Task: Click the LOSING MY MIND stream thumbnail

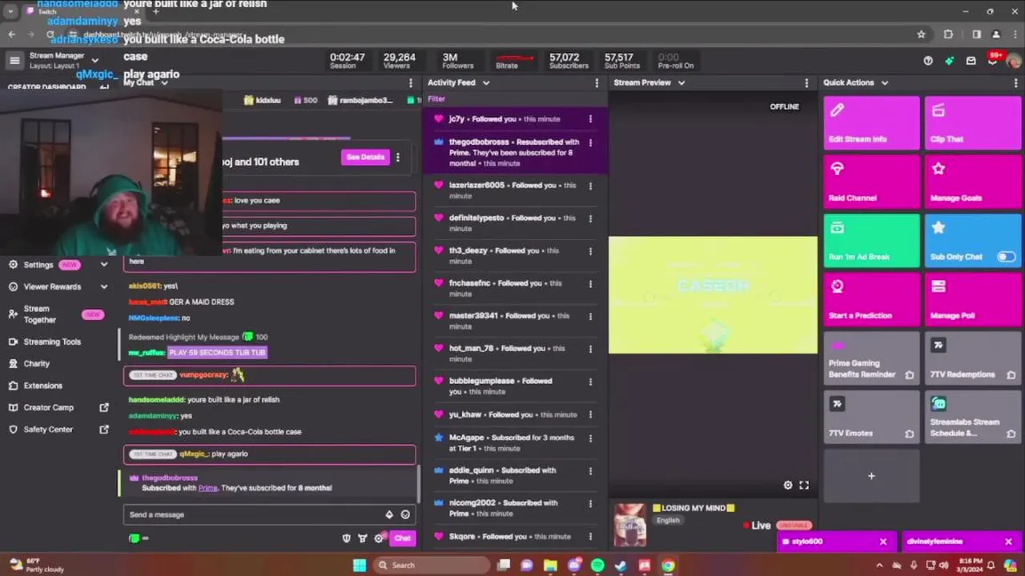Action: coord(630,525)
